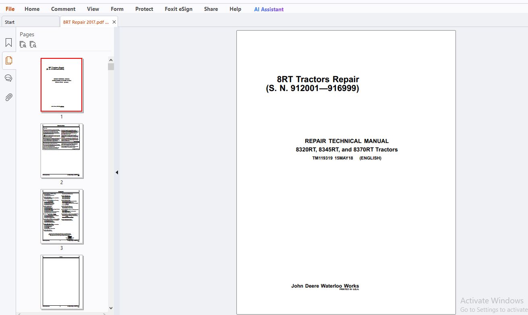Open the Comments panel icon

[x=8, y=78]
